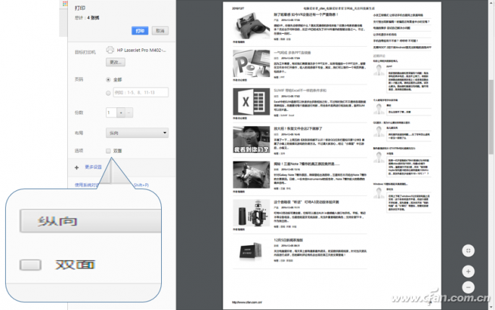Enable the 双面 (two-sided) checkbox
495x310 pixels.
108,151
